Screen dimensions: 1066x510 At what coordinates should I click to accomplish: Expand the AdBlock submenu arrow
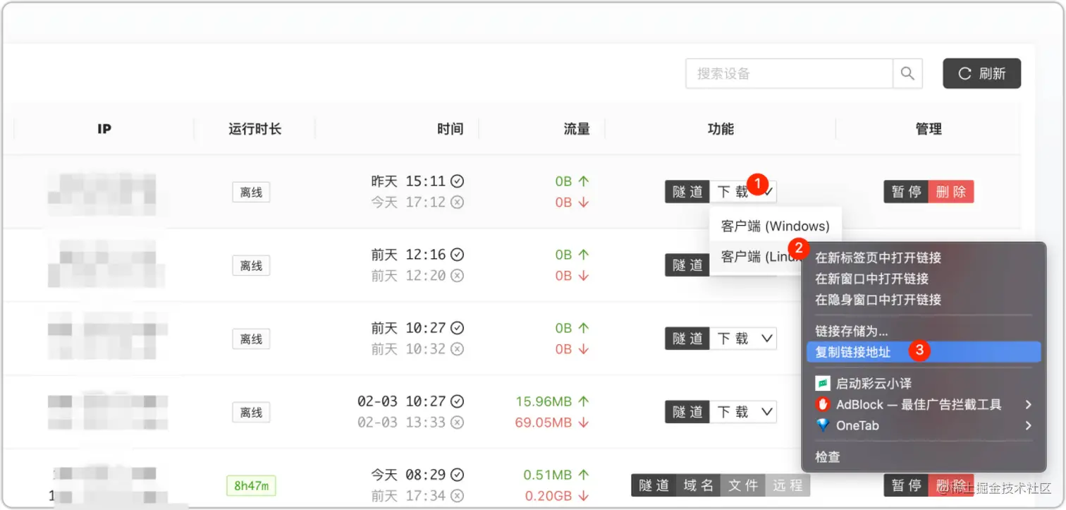point(1029,404)
